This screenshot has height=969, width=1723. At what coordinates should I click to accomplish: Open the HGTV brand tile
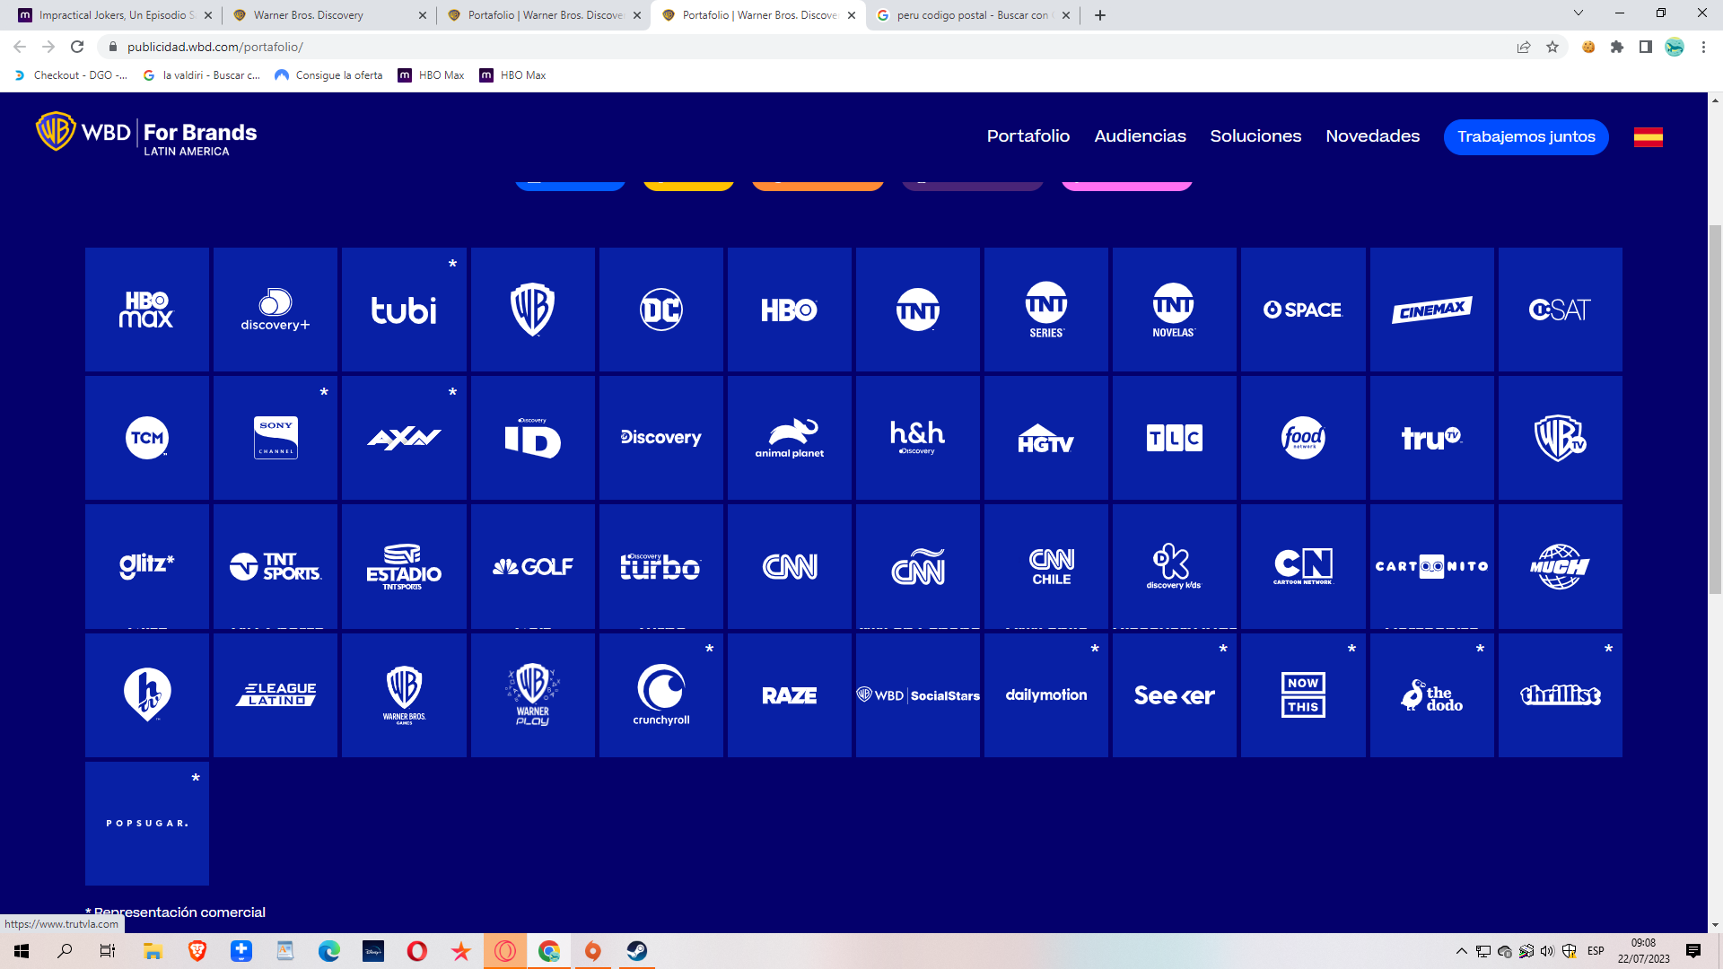tap(1046, 438)
